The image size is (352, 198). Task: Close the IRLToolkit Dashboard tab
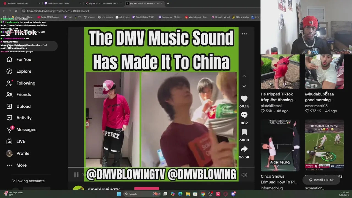pyautogui.click(x=39, y=4)
